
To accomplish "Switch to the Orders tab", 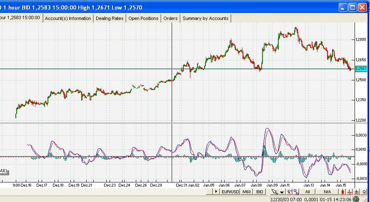I will pos(170,18).
